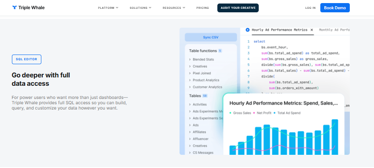Expand the CS Messages table
This screenshot has width=374, height=168.
(x=201, y=153)
